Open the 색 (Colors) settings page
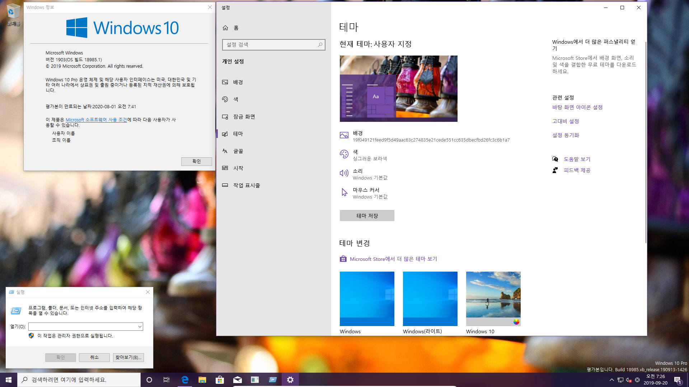The image size is (689, 387). tap(236, 99)
